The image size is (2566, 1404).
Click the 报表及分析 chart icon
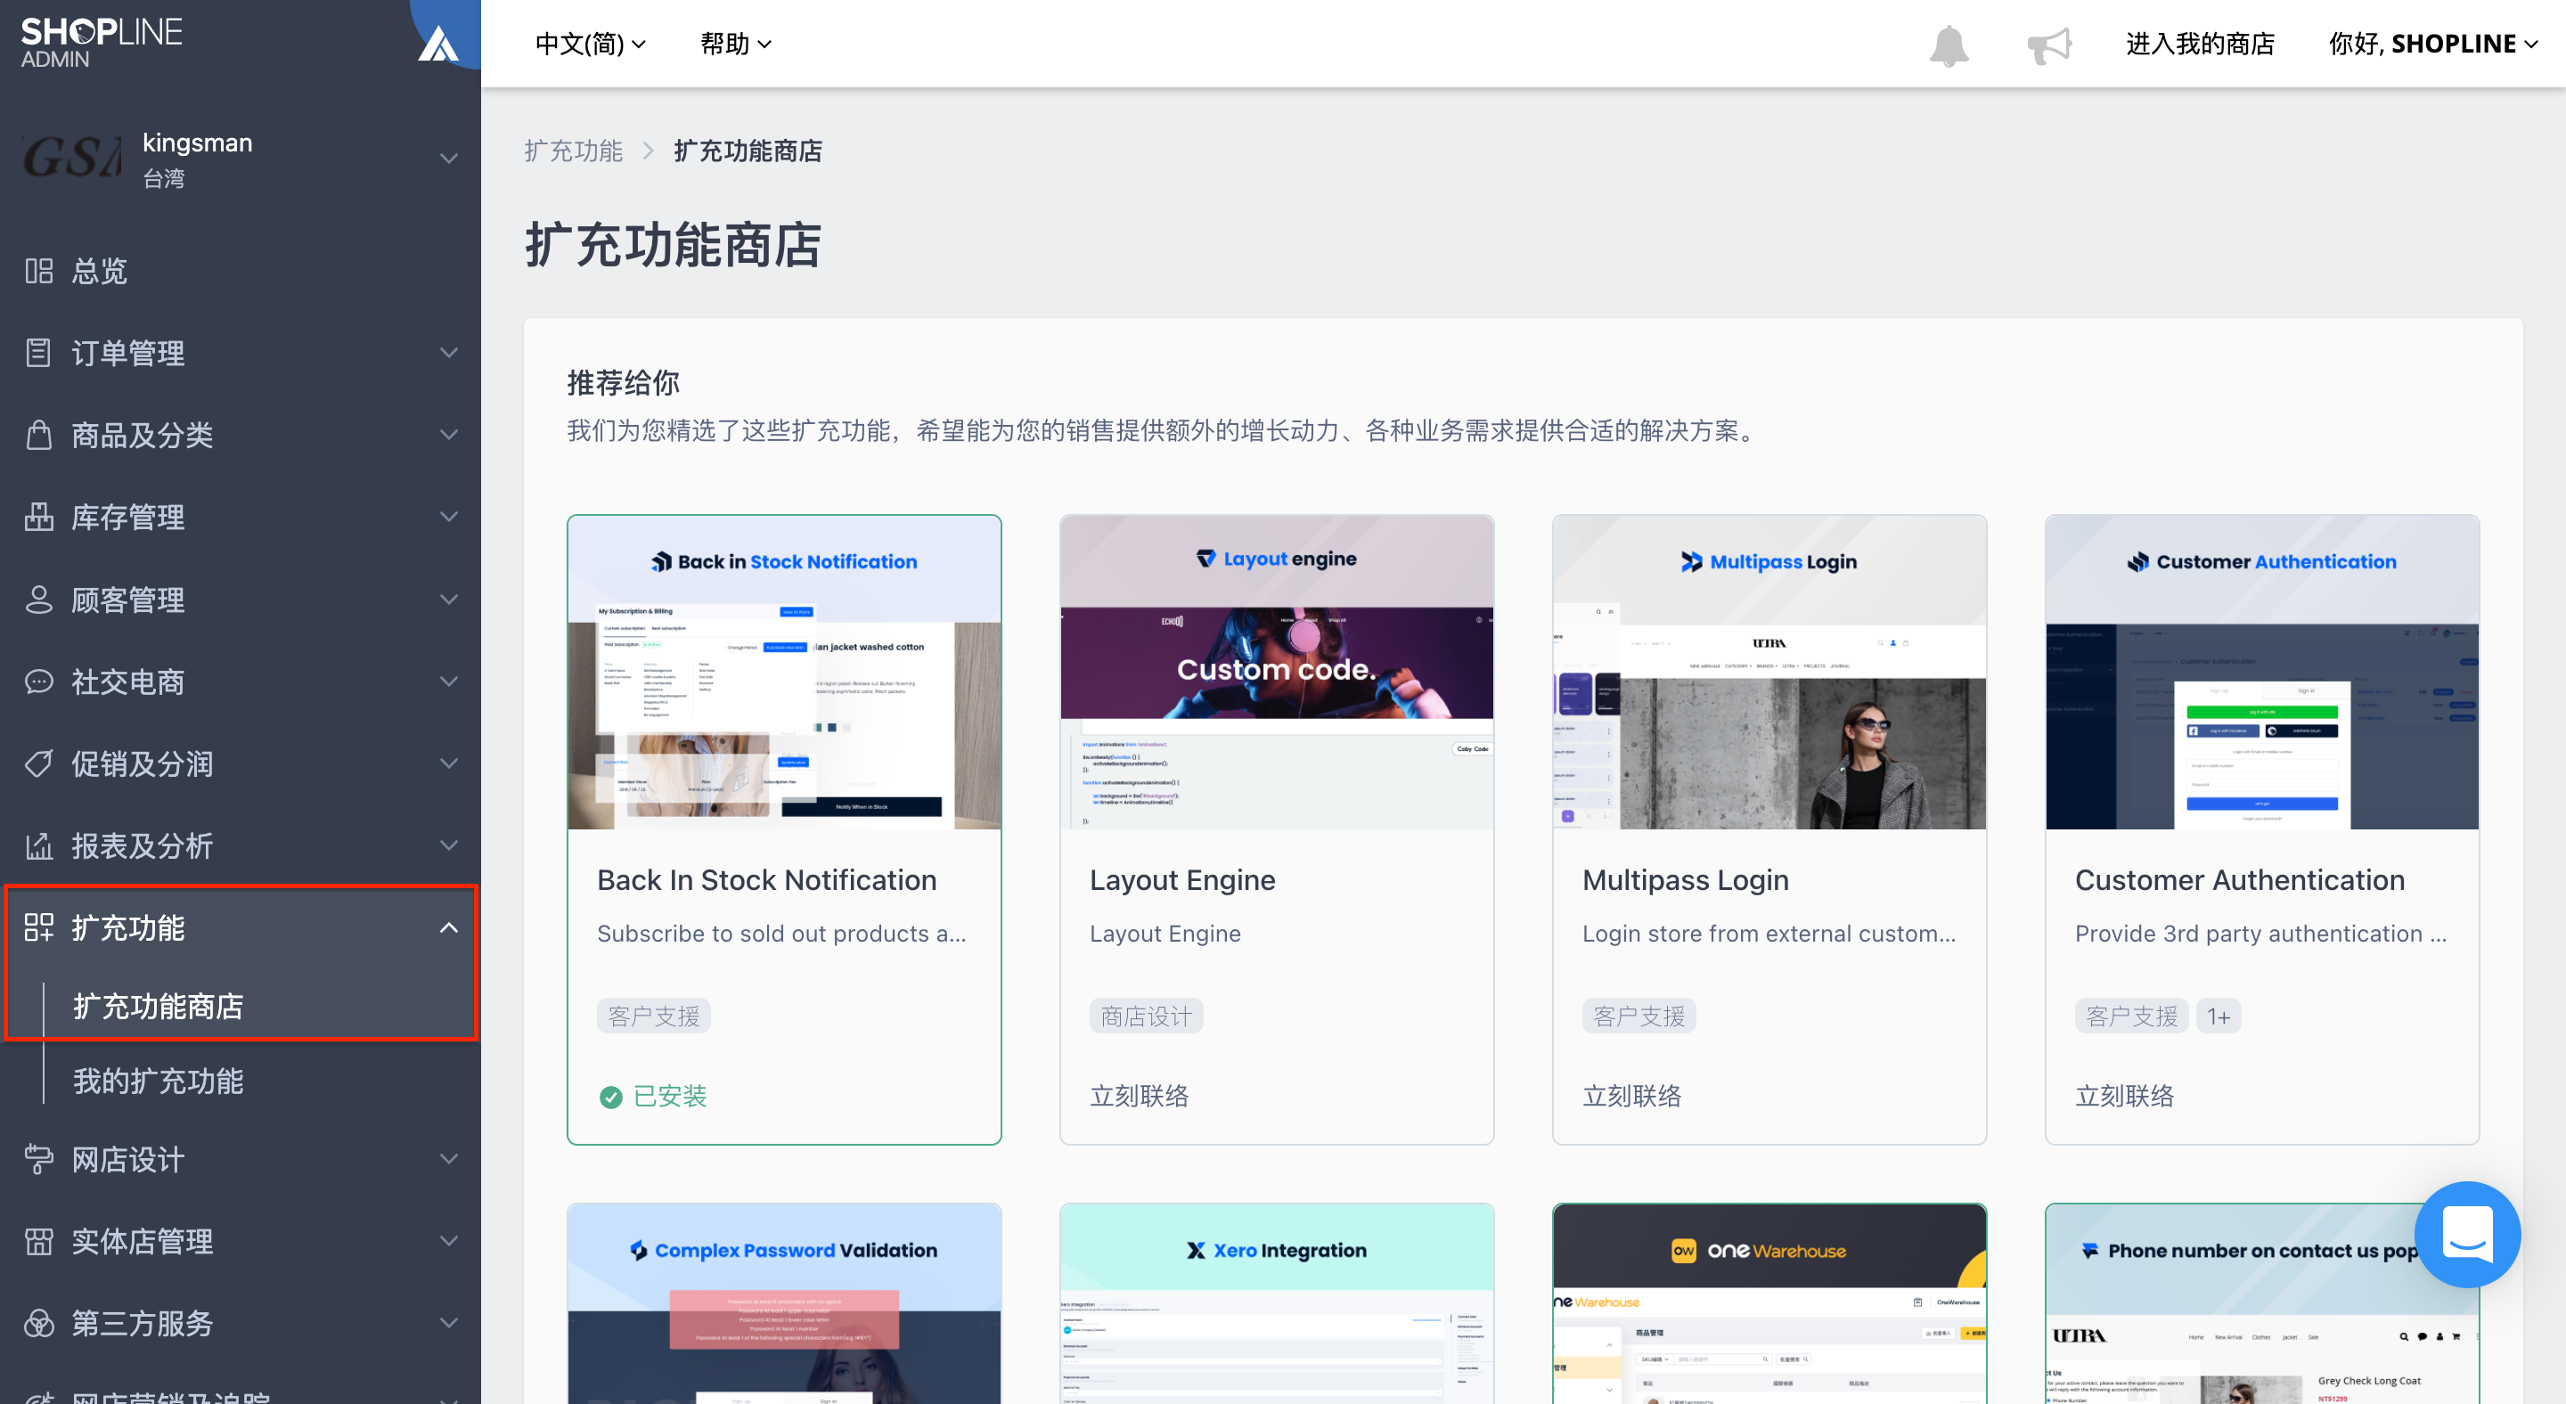[x=39, y=845]
